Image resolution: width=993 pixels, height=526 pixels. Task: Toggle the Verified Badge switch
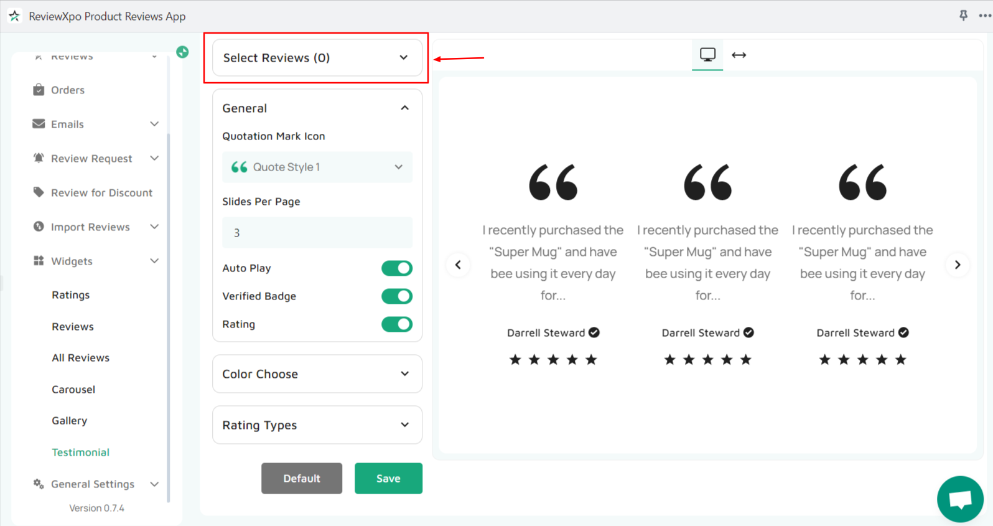coord(397,296)
